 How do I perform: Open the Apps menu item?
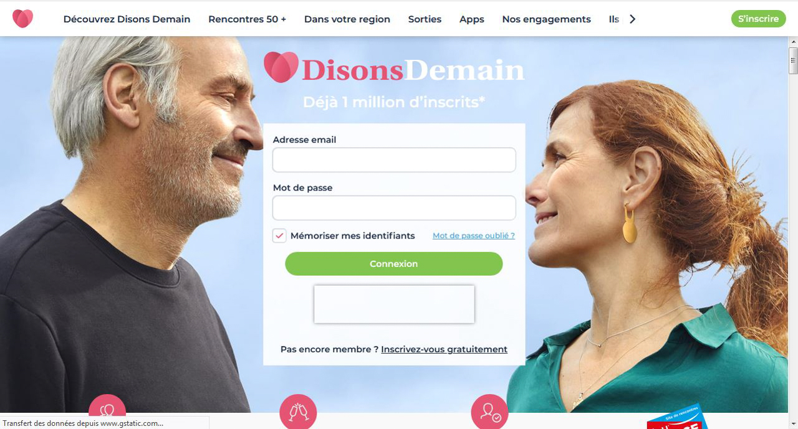[x=472, y=19]
